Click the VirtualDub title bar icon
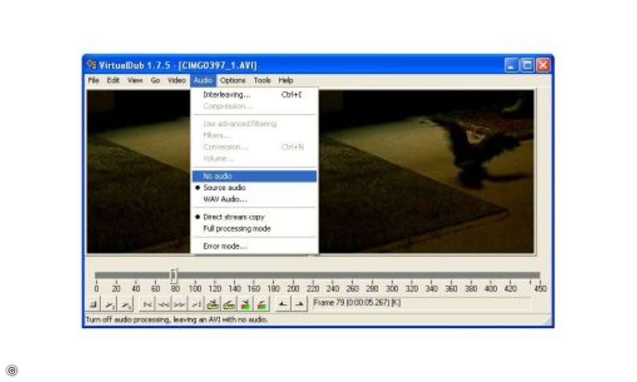 click(x=92, y=65)
